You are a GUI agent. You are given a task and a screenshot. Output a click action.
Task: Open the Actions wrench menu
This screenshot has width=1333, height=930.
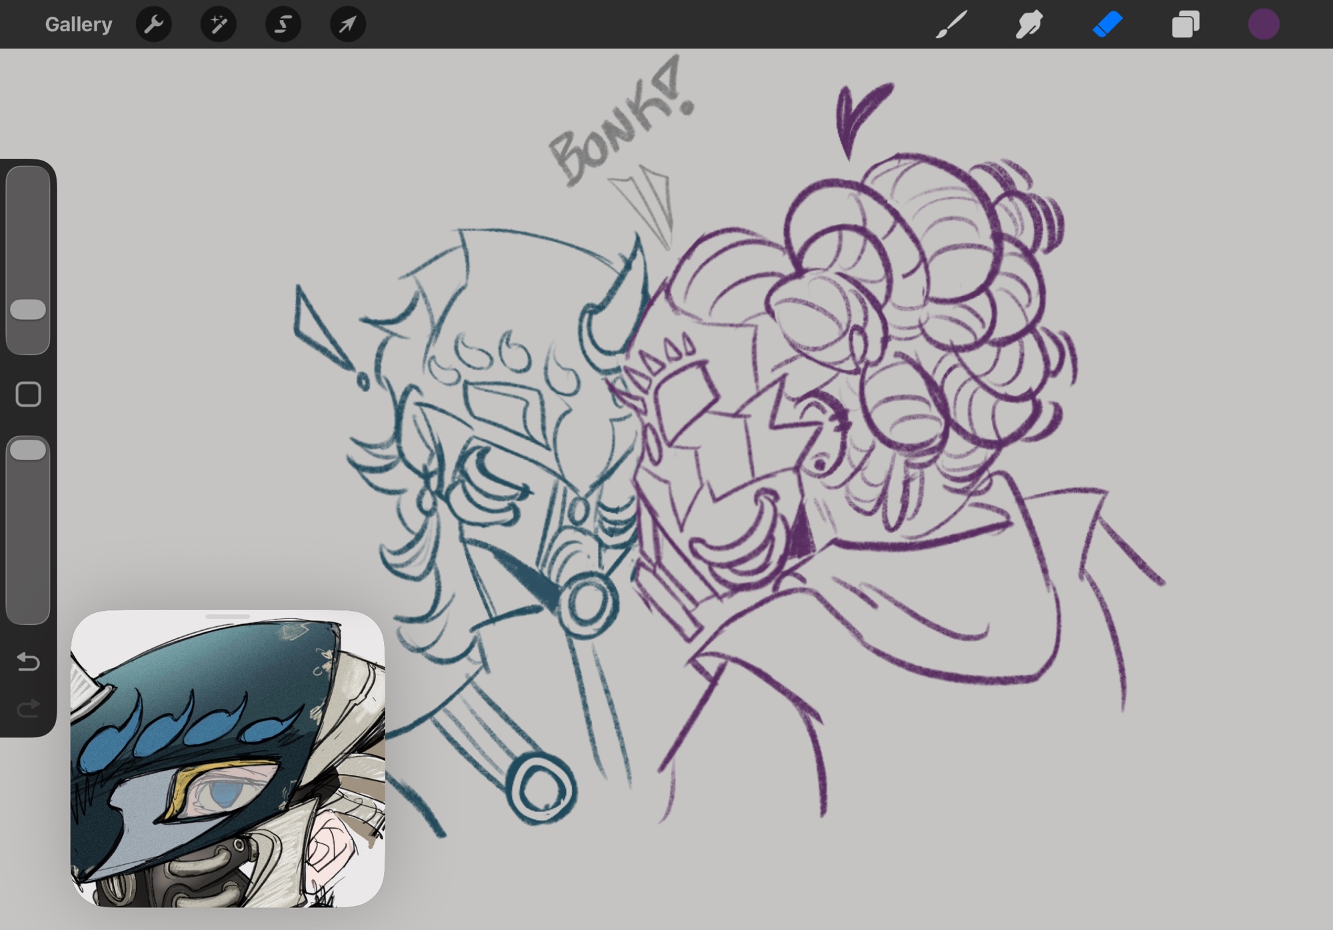click(154, 25)
